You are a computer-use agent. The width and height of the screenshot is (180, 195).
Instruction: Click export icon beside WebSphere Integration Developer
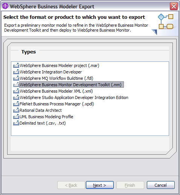click(x=16, y=72)
